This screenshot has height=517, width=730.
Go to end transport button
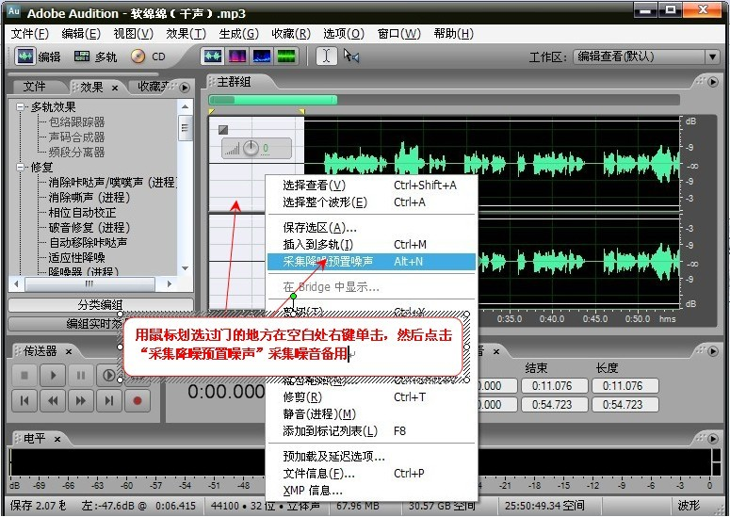[108, 400]
